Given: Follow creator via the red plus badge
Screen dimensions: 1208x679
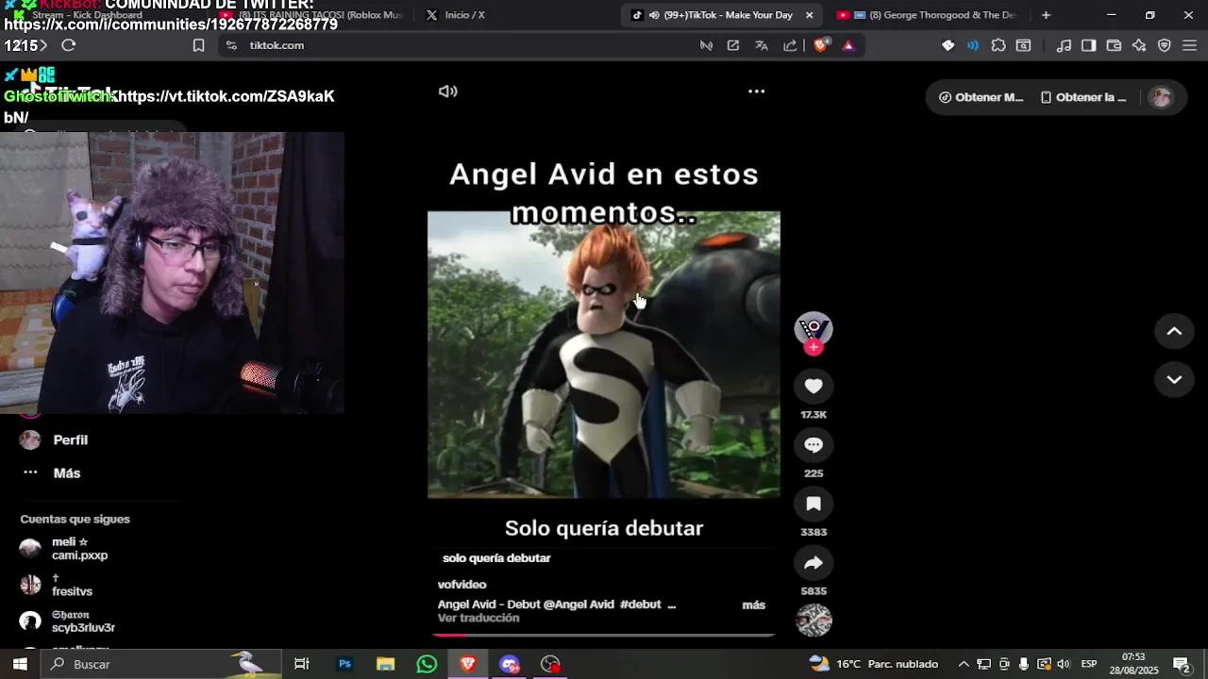Looking at the screenshot, I should point(814,348).
